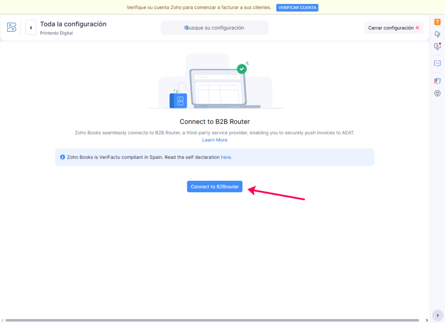Click the red X in Cerrar configuración

417,28
